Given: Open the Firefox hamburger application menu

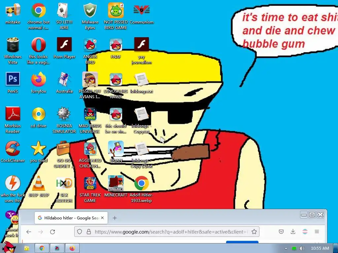Looking at the screenshot, I should [x=317, y=232].
